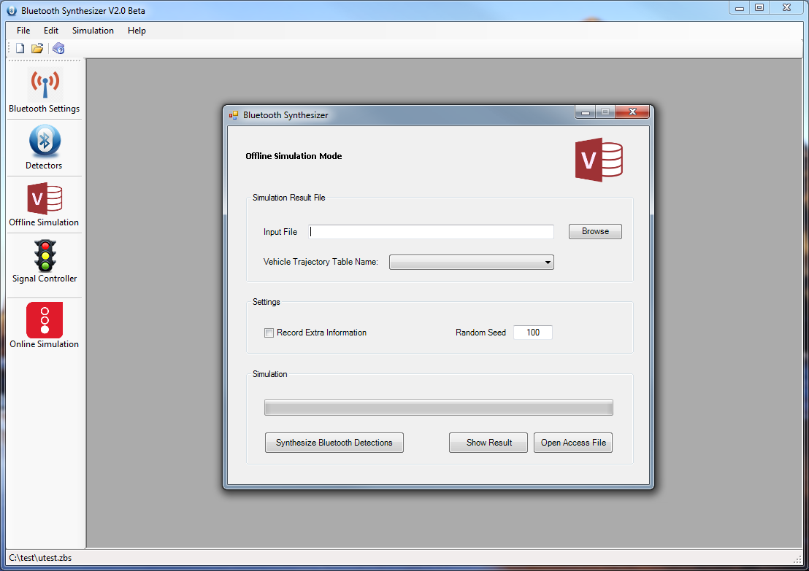Open the Edit menu
This screenshot has width=809, height=571.
click(x=50, y=31)
